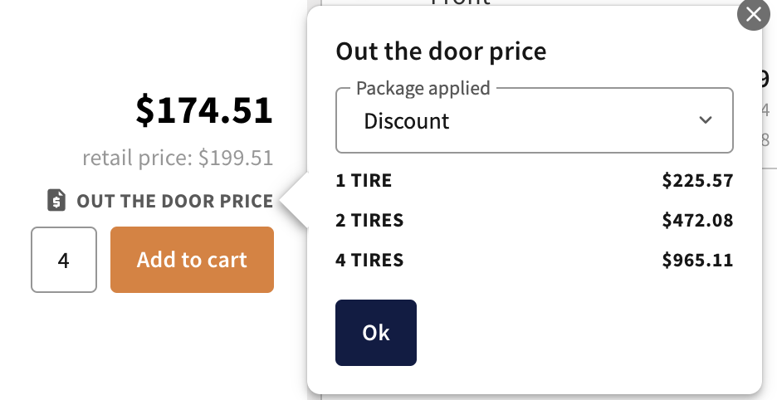Click the $965.11 total price
The width and height of the screenshot is (777, 400).
pyautogui.click(x=697, y=260)
